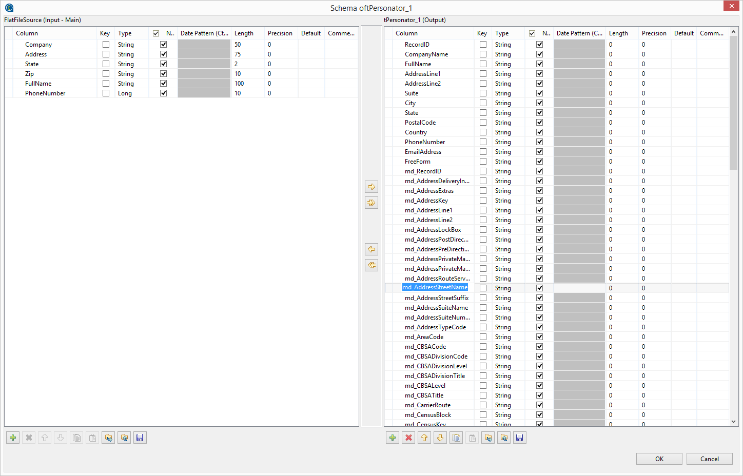Screen dimensions: 743x476
Task: Click the Cancel button
Action: 709,459
